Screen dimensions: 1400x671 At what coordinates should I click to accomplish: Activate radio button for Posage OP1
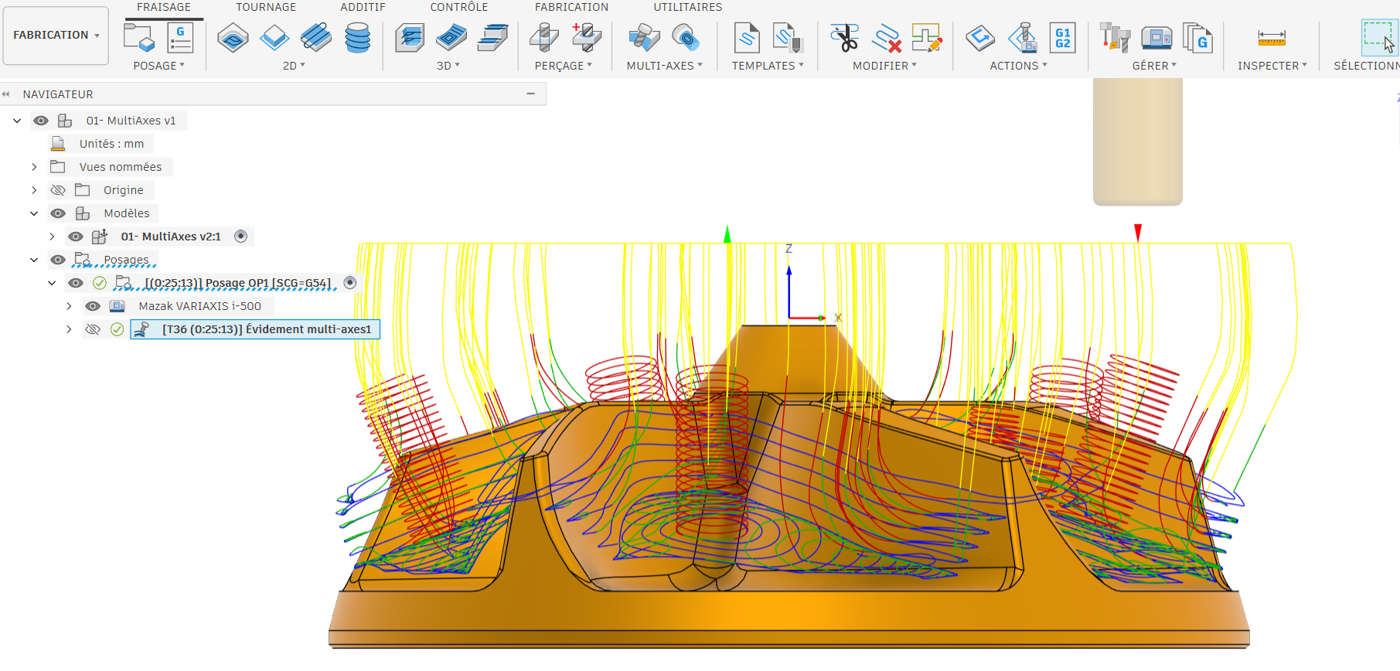click(350, 283)
